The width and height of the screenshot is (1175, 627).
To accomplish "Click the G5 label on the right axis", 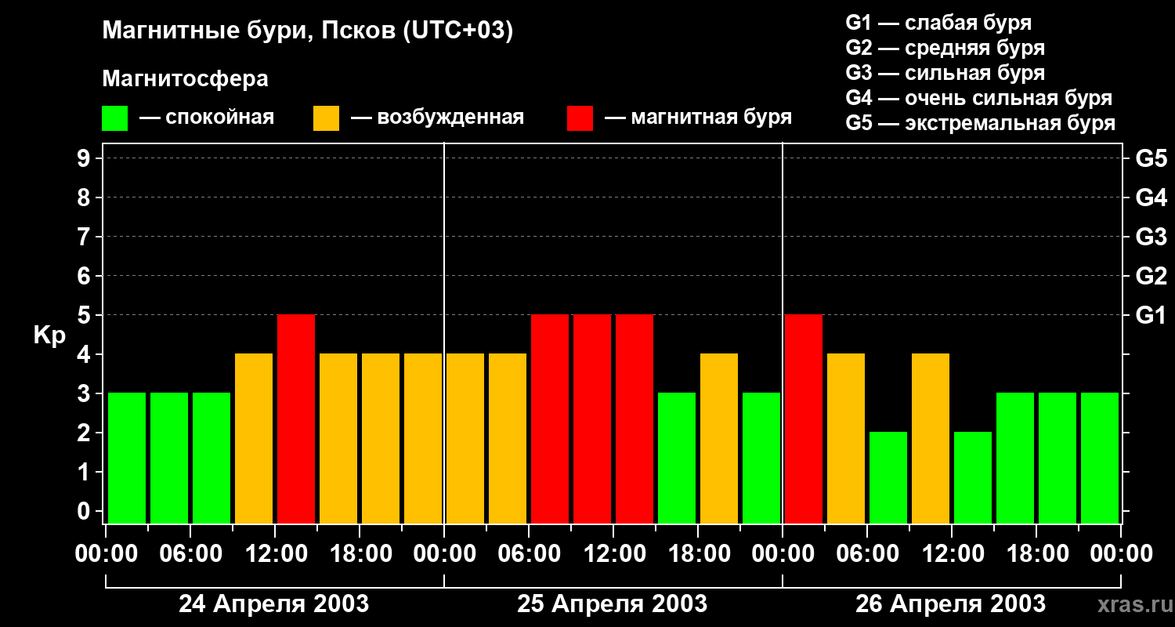I will [x=1151, y=159].
